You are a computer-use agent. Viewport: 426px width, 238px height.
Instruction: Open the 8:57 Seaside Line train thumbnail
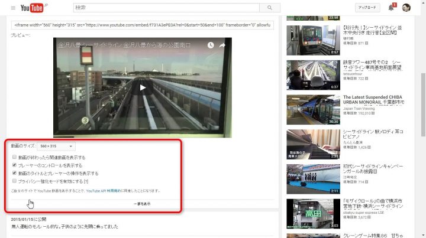pos(313,40)
